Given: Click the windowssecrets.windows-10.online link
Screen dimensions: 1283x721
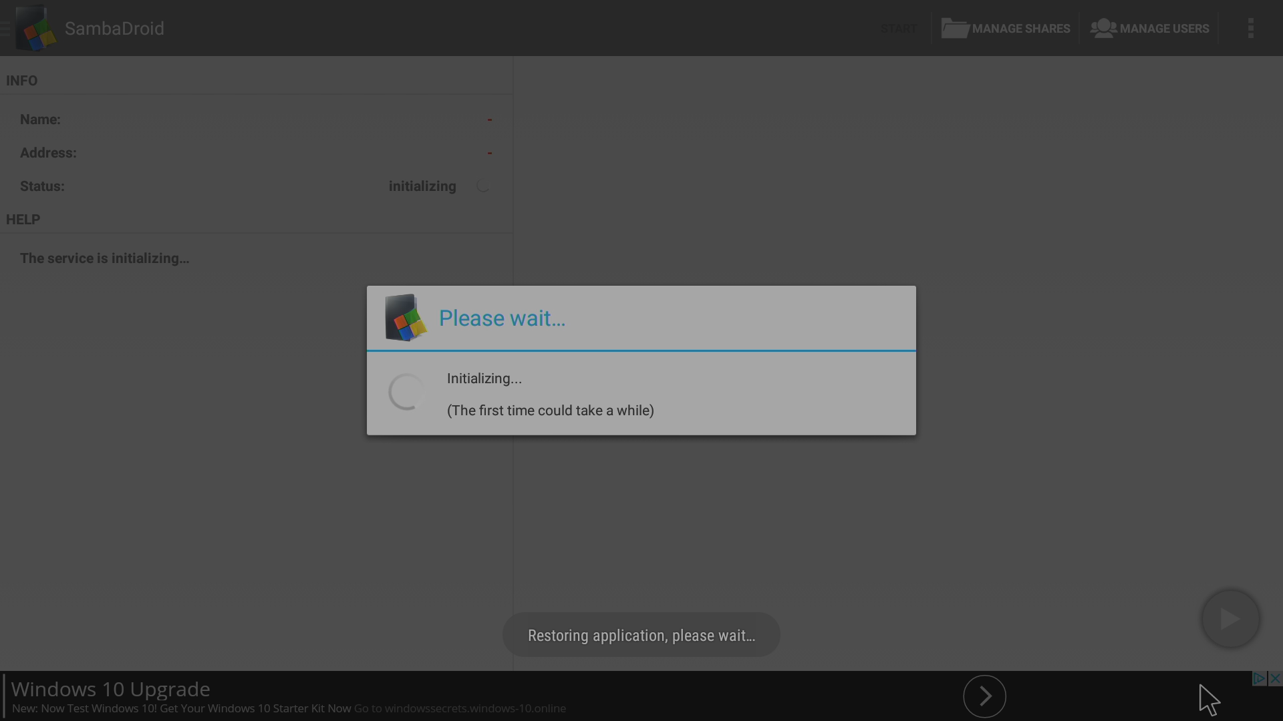Looking at the screenshot, I should pyautogui.click(x=460, y=708).
